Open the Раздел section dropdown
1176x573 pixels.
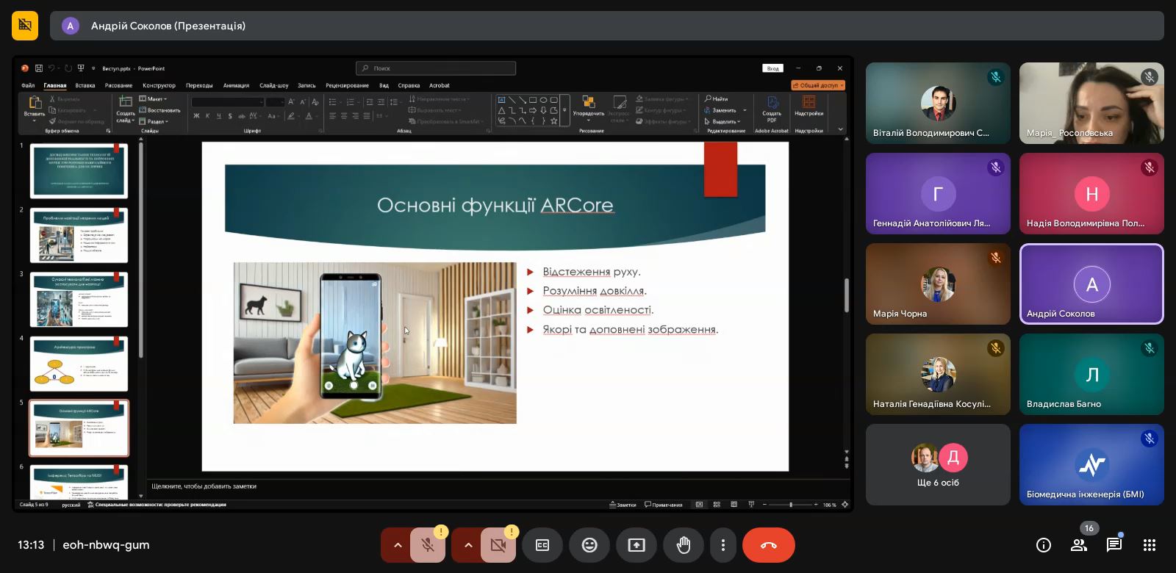pos(154,121)
